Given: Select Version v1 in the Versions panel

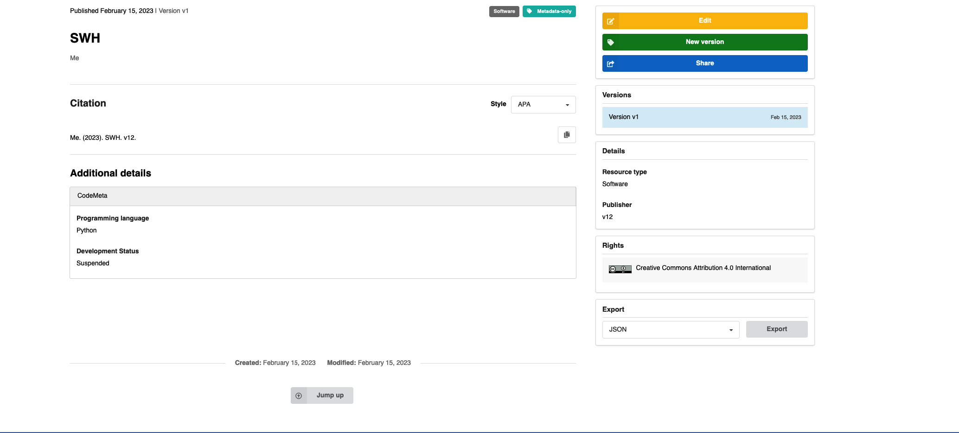Looking at the screenshot, I should 624,117.
